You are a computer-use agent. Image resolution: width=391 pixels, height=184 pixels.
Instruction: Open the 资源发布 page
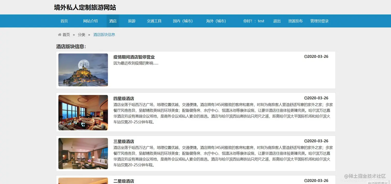point(295,21)
